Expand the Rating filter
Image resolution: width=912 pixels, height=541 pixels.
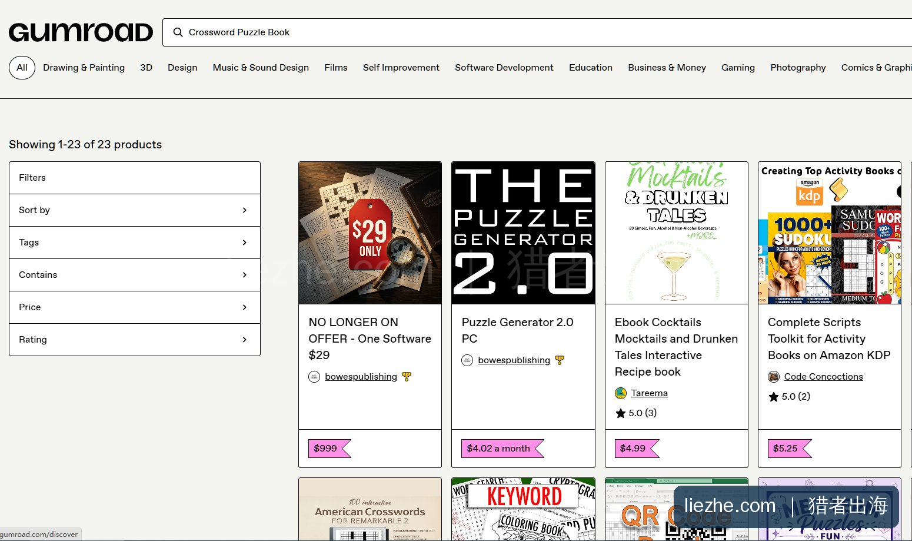(135, 340)
